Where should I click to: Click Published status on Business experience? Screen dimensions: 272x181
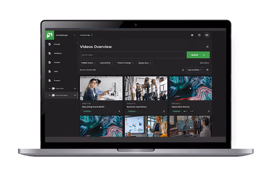tap(132, 111)
